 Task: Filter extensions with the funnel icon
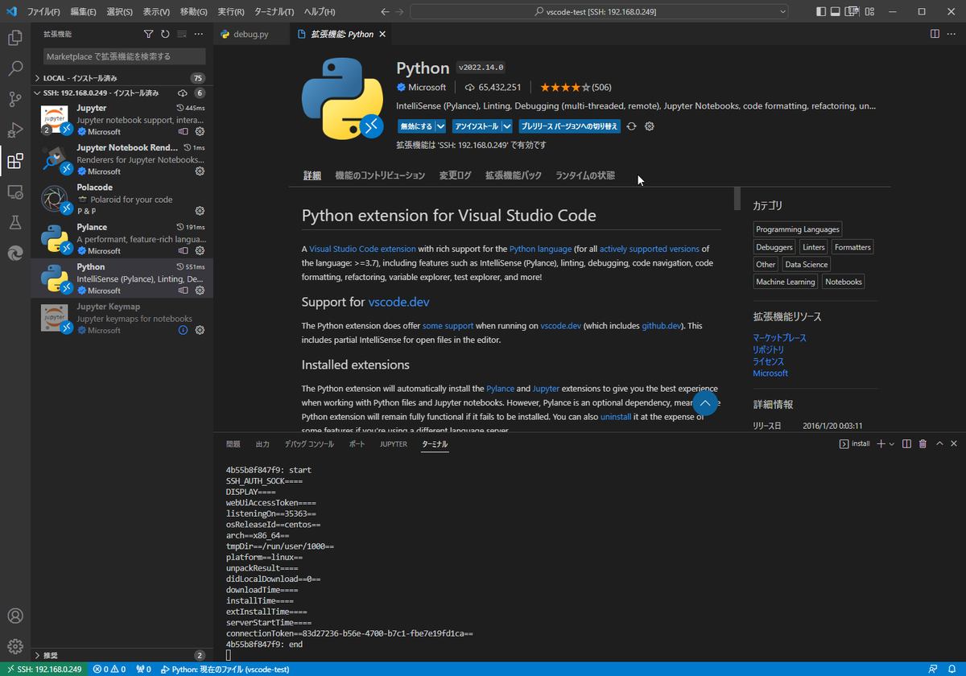coord(148,34)
